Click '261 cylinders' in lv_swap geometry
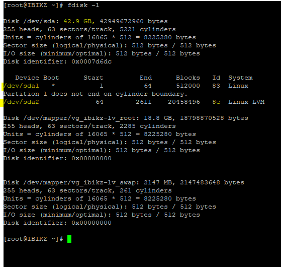The height and width of the screenshot is (267, 281). [x=146, y=190]
